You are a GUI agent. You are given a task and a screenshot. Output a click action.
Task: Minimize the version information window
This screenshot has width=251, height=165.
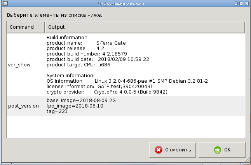pyautogui.click(x=235, y=3)
